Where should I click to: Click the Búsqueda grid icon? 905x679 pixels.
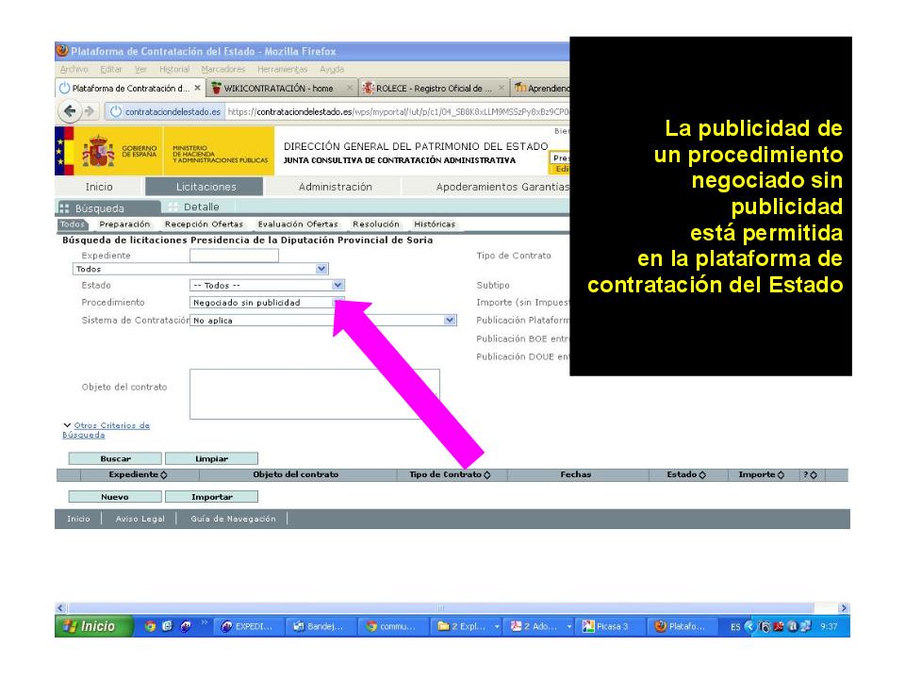pos(64,208)
